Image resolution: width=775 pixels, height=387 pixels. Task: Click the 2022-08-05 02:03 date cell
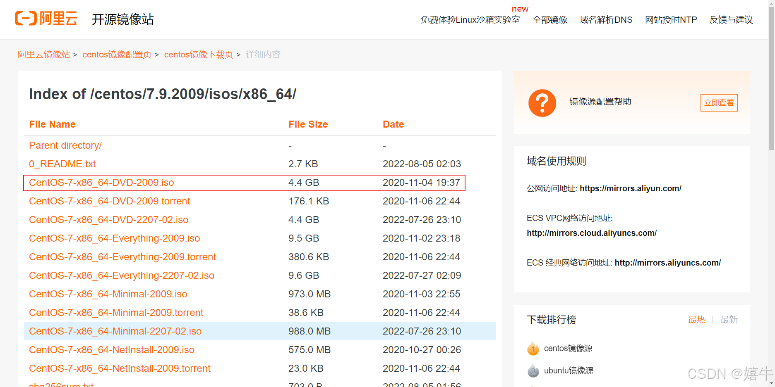(422, 164)
